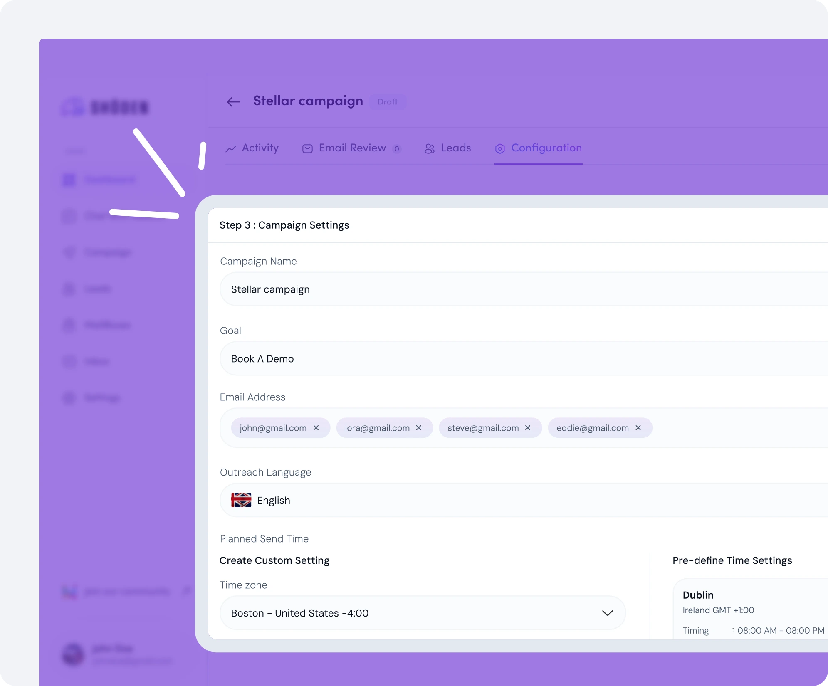Remove john@gmail.com email tag
828x686 pixels.
coord(316,427)
